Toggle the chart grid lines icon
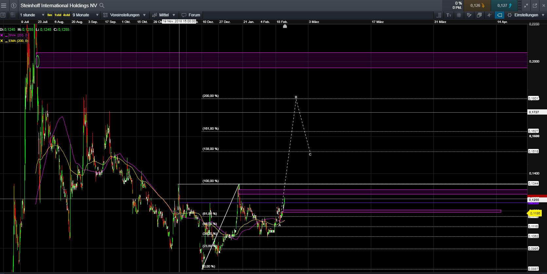The height and width of the screenshot is (274, 547). tap(459, 15)
